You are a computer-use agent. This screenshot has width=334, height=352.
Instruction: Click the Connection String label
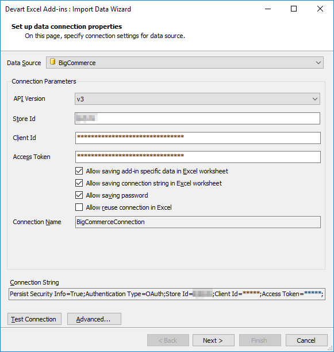(x=34, y=282)
